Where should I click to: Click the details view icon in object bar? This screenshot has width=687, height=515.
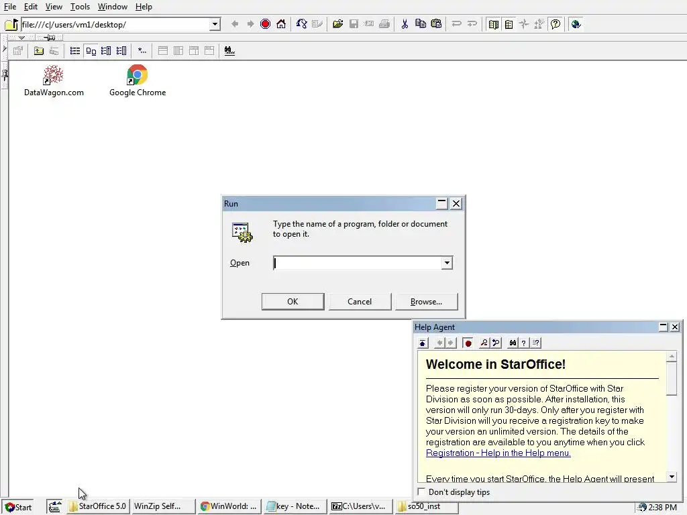coord(106,51)
